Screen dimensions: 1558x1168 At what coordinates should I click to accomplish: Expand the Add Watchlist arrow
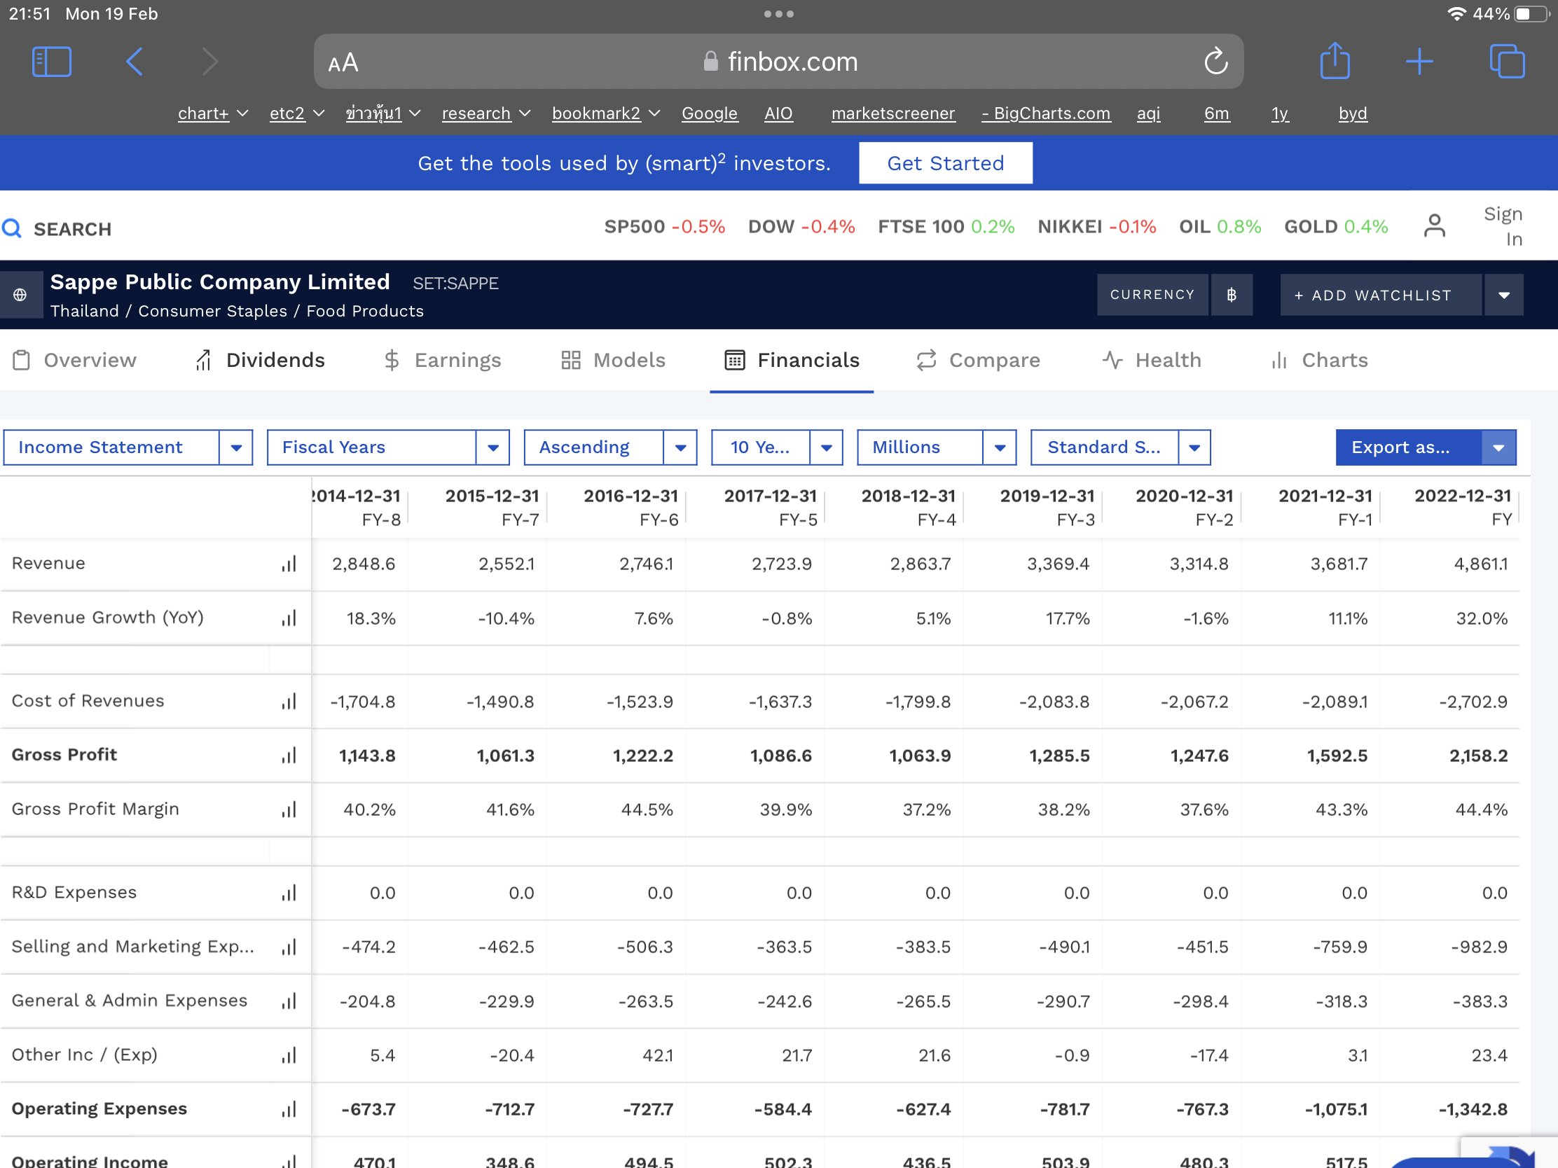point(1504,295)
